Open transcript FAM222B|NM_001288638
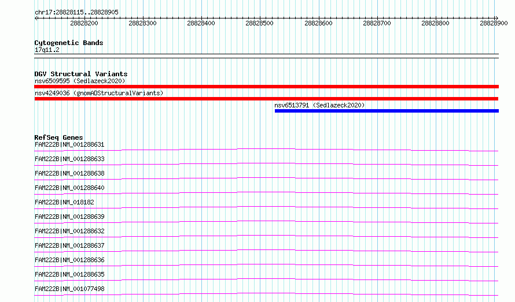 click(x=69, y=173)
